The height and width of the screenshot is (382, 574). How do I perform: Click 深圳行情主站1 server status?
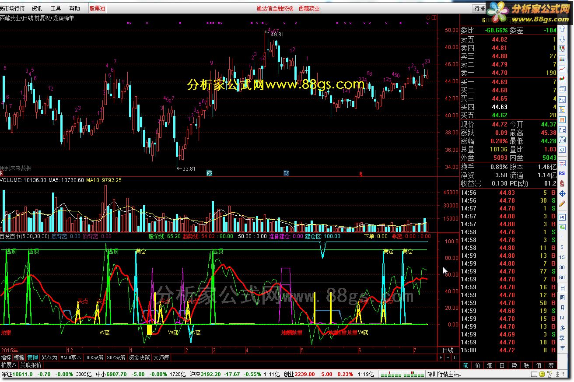(x=444, y=374)
